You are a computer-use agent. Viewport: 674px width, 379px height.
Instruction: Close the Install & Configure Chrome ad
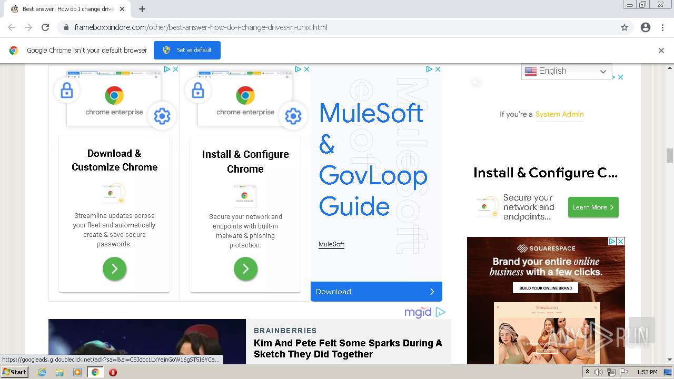pyautogui.click(x=306, y=69)
